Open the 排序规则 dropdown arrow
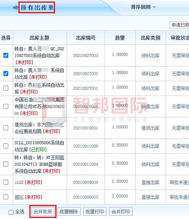Viewport: 189px width, 219px height. [x=154, y=7]
